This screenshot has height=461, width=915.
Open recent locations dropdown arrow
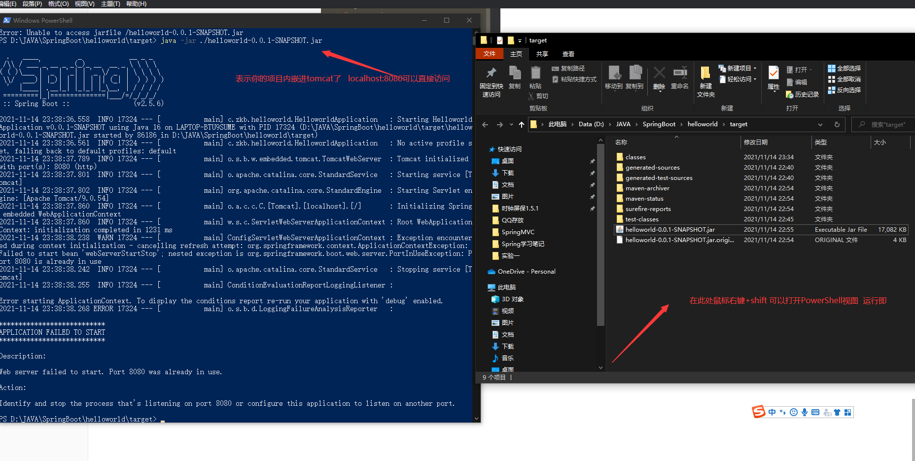pyautogui.click(x=511, y=125)
